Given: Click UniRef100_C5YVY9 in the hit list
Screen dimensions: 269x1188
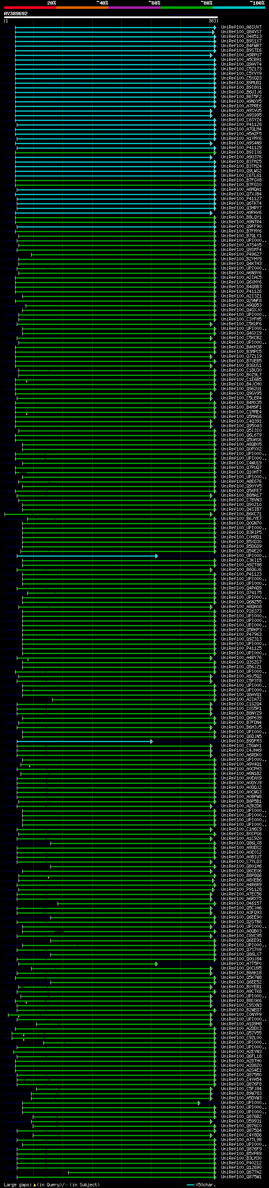Looking at the screenshot, I should coord(241,73).
